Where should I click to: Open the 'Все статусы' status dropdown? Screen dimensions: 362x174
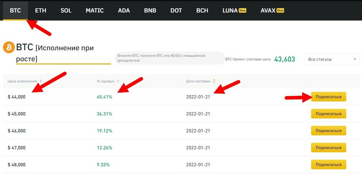(332, 59)
